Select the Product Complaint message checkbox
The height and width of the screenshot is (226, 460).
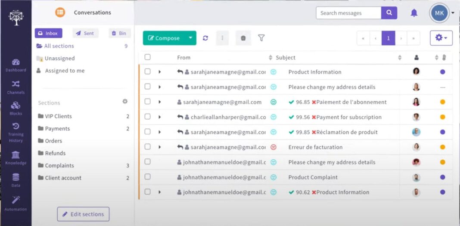click(148, 176)
